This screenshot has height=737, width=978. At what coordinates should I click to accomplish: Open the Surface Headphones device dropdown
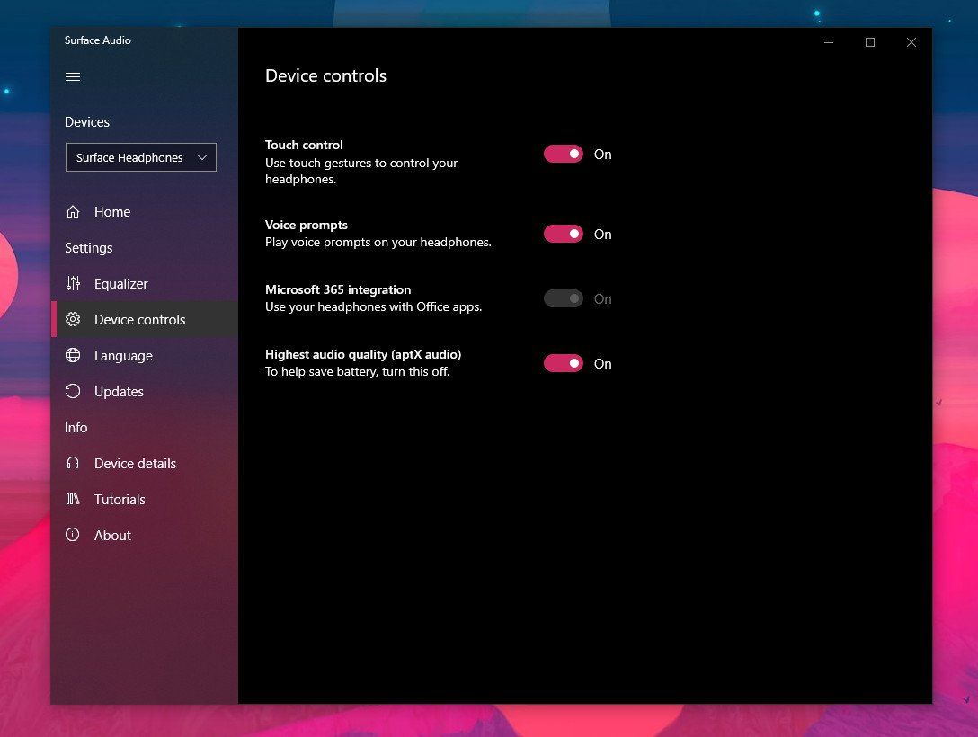[141, 157]
